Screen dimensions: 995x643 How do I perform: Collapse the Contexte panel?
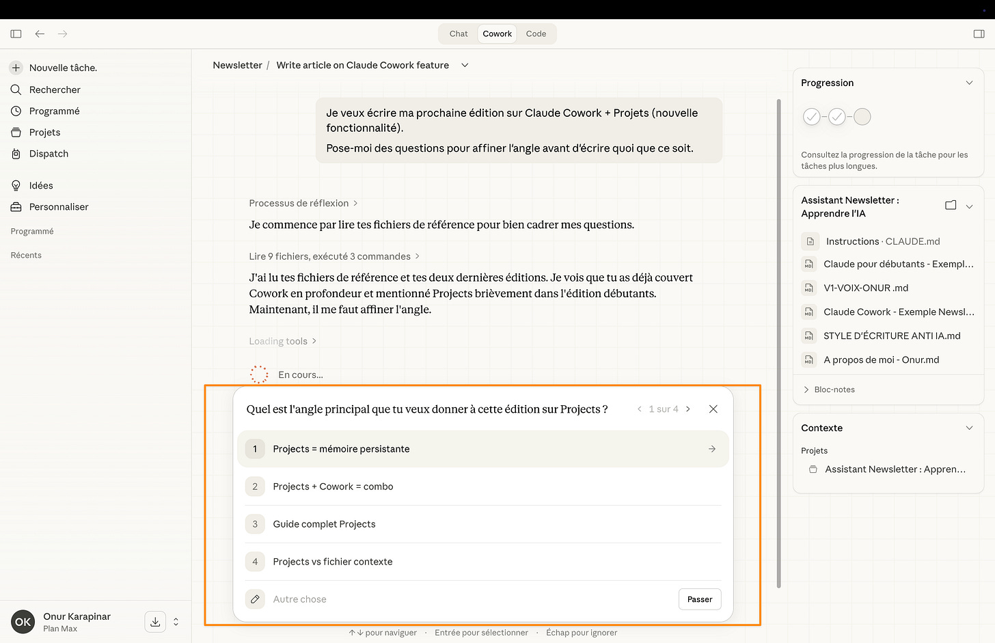point(969,428)
